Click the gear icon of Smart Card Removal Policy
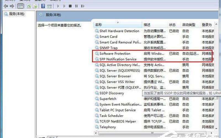 tap(97, 42)
